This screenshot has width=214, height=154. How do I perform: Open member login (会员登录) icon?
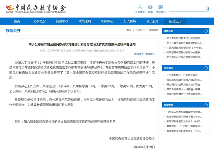[x=140, y=7]
